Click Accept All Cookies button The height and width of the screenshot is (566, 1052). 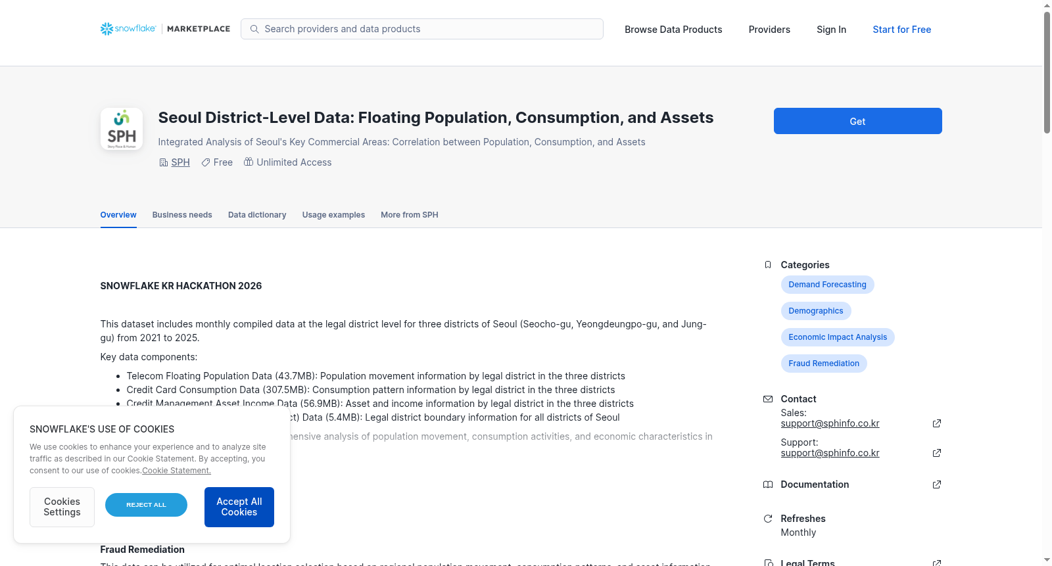(x=239, y=507)
